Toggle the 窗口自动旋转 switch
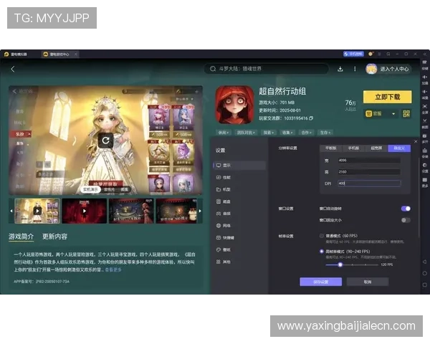430x344 pixels. point(406,209)
